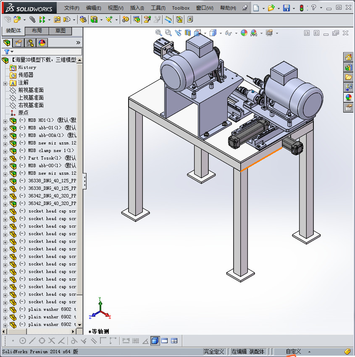Toggle the grid snap button in bottom toolbar
355x357 pixels.
(136, 341)
